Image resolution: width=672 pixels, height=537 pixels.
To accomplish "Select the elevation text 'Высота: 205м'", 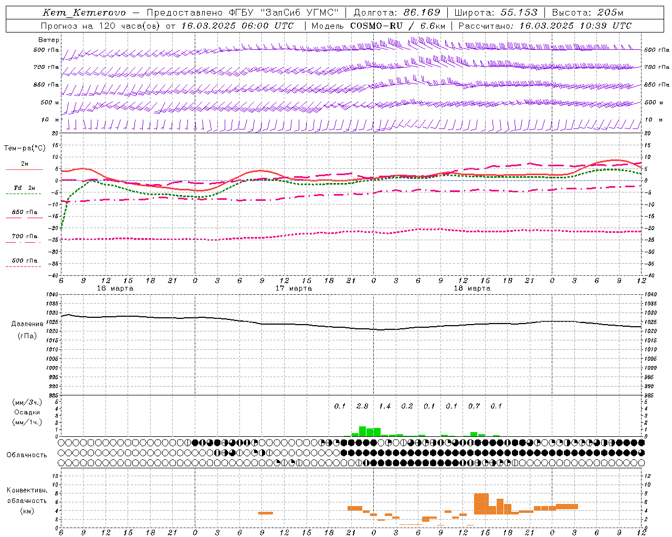I will 587,13.
